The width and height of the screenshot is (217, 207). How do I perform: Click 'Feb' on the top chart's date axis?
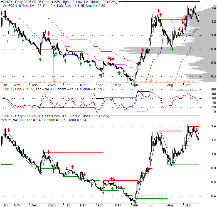67,85
